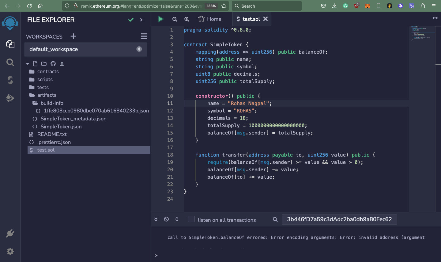Viewport: 441px width, 262px height.
Task: Select the test.sol editor tab
Action: [251, 19]
